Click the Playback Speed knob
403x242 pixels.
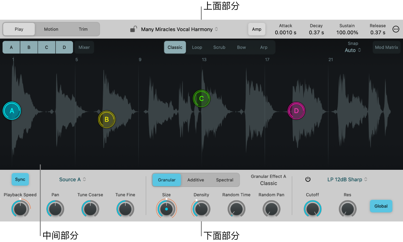(20, 209)
